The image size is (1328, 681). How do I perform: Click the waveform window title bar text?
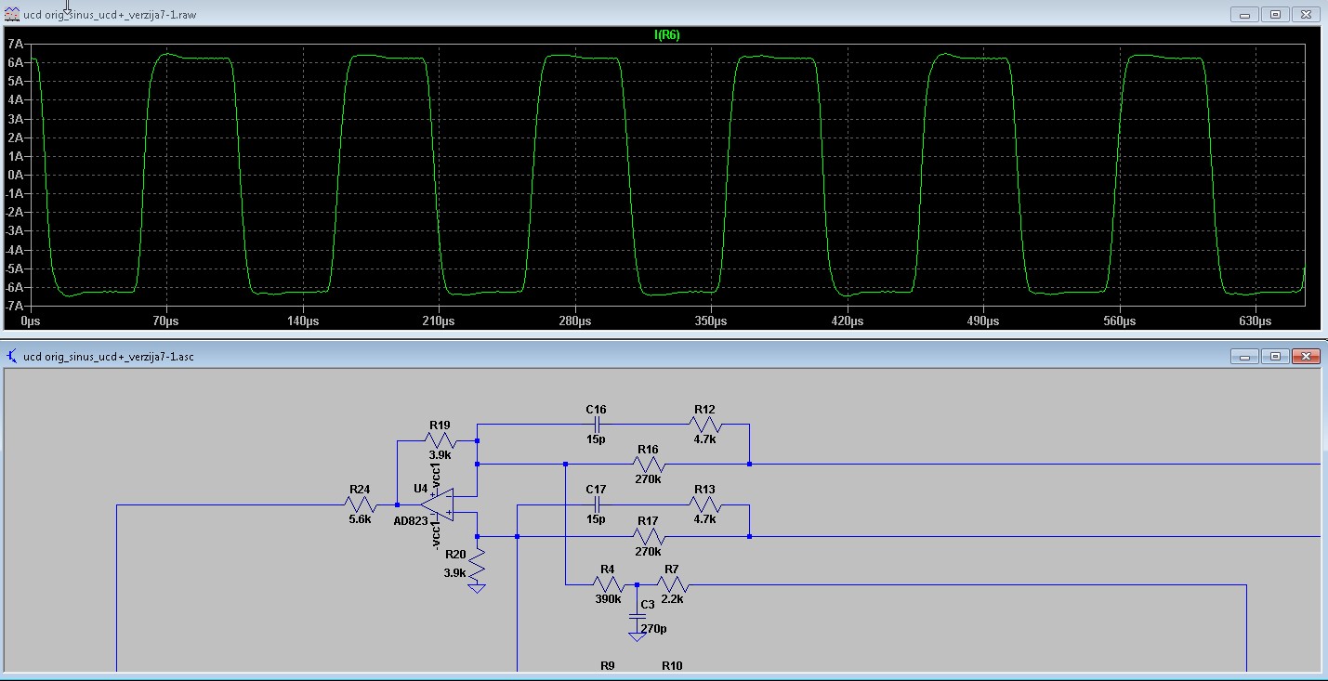point(110,15)
